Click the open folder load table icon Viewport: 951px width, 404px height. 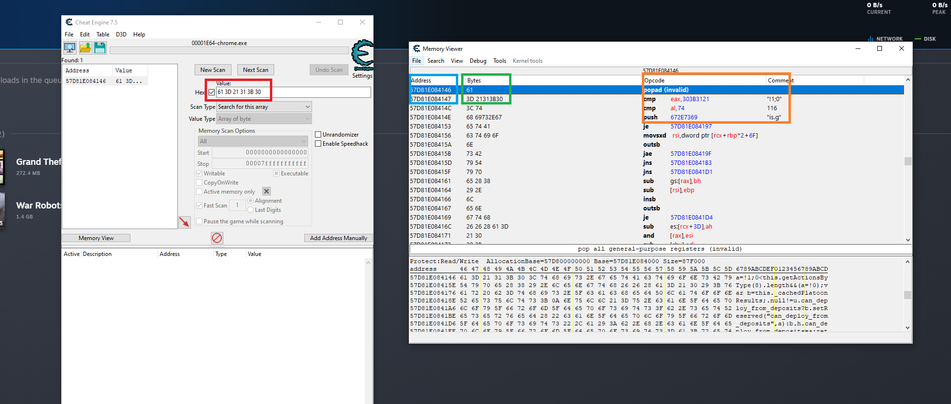click(85, 47)
